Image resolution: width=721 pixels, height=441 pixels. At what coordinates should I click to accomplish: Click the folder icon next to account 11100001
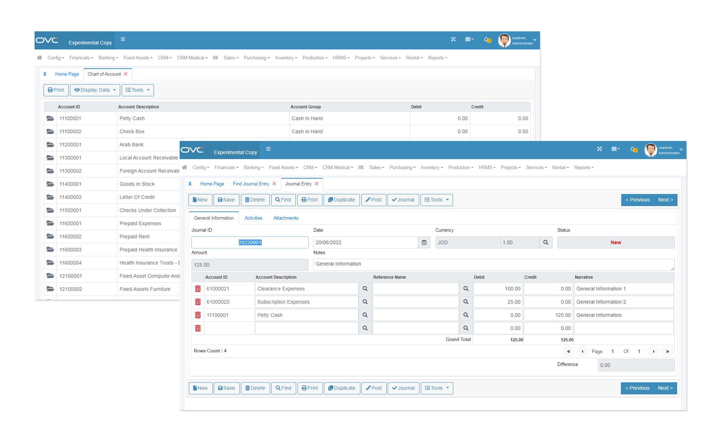click(x=50, y=118)
